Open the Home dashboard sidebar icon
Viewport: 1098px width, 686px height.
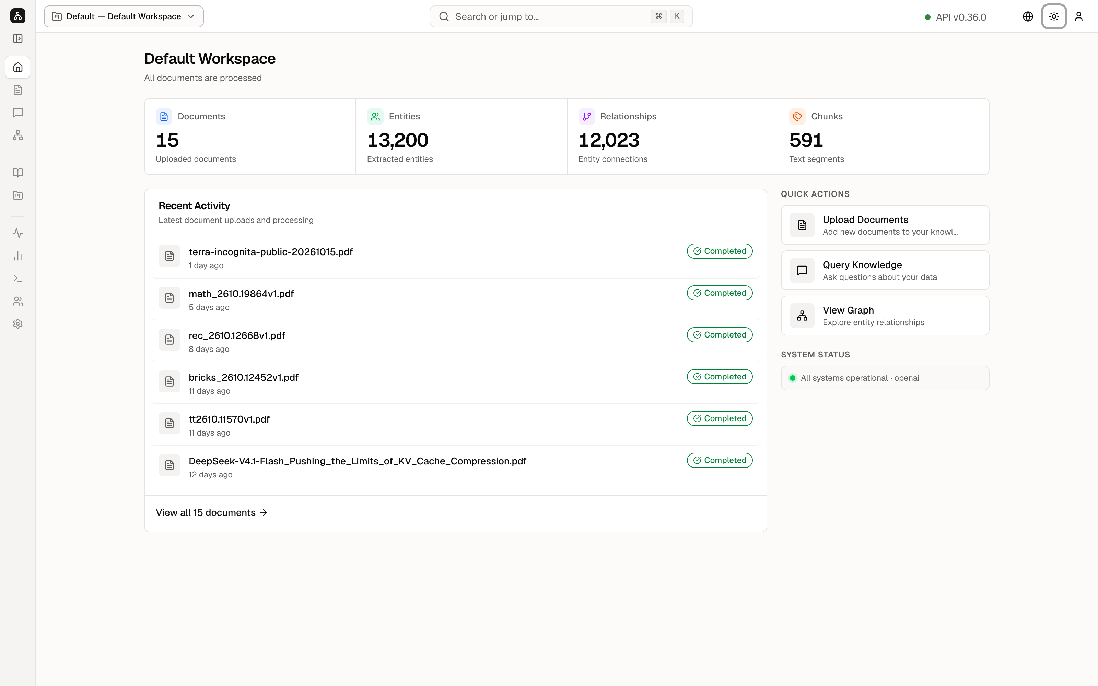click(18, 67)
